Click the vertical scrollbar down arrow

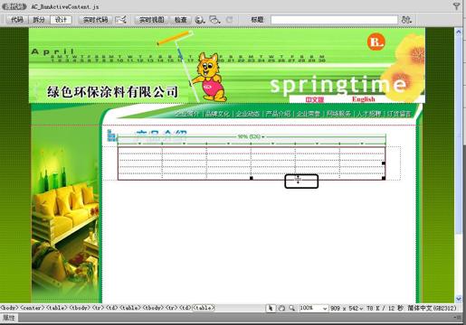459,299
